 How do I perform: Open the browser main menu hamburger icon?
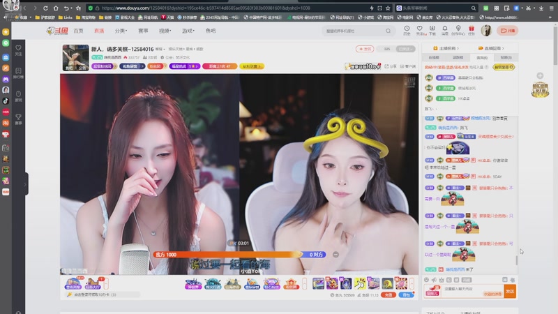point(551,8)
